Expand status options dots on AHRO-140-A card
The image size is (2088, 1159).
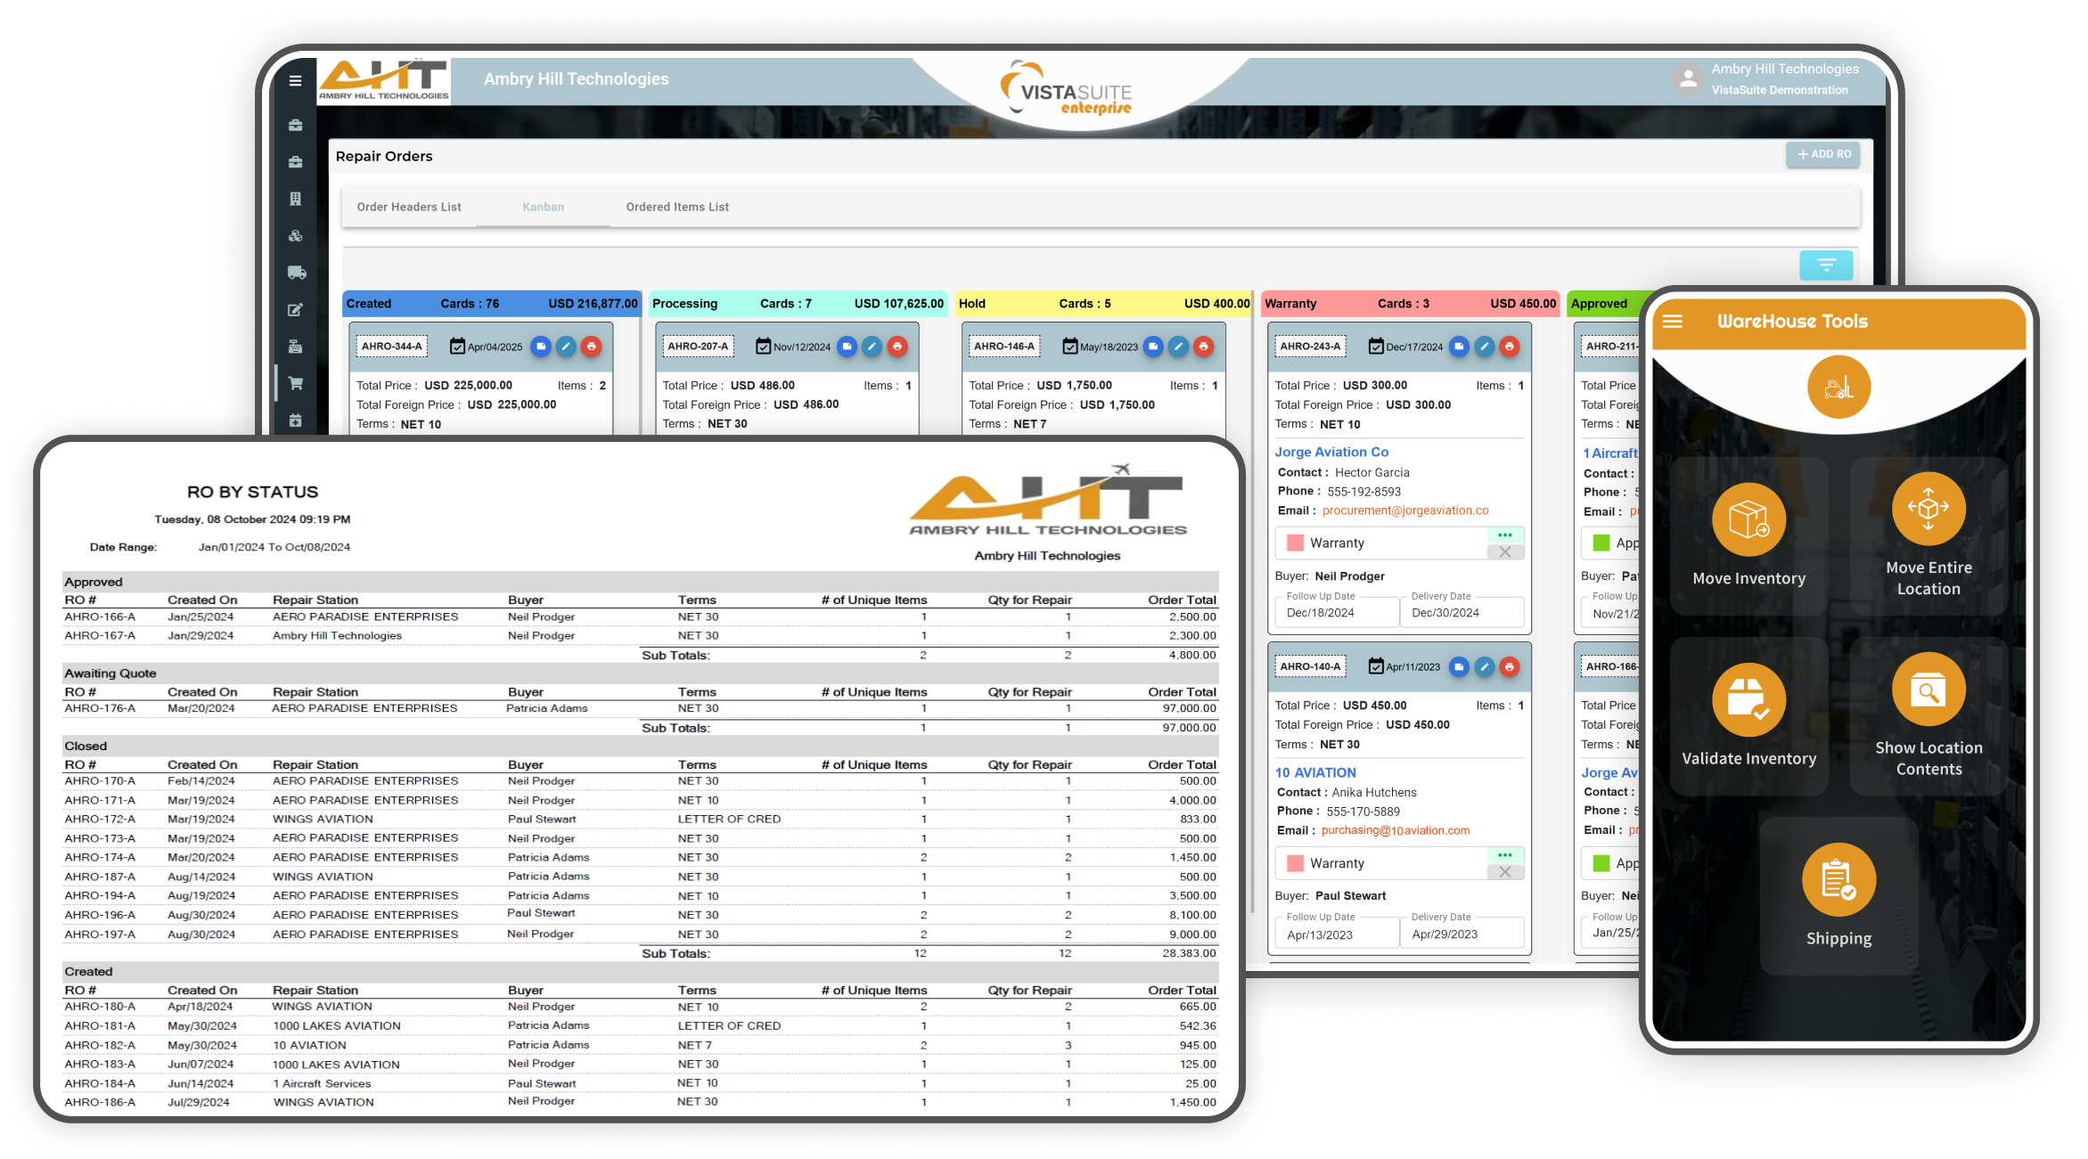(1505, 855)
